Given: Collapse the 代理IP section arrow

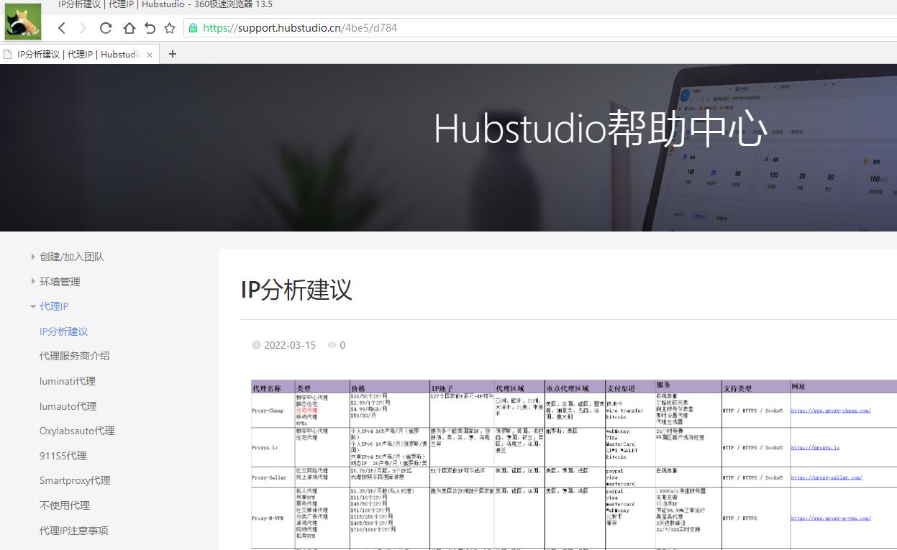Looking at the screenshot, I should coord(33,306).
